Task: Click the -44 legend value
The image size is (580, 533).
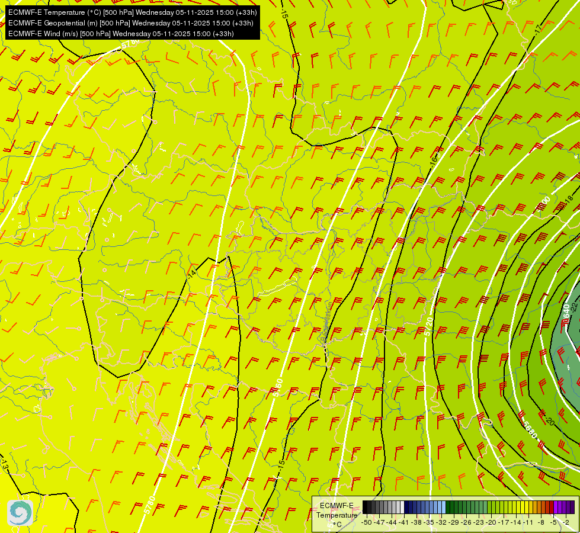Action: tap(392, 522)
